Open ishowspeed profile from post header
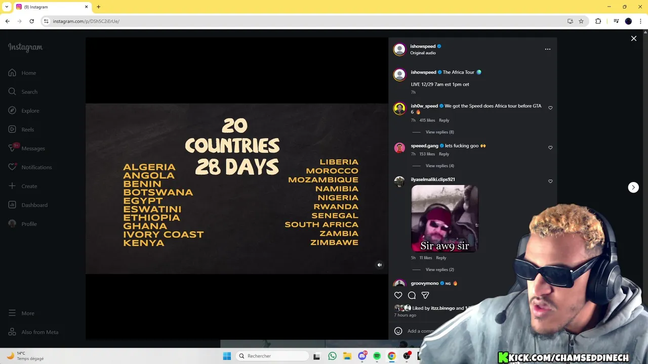Image resolution: width=648 pixels, height=364 pixels. click(423, 46)
